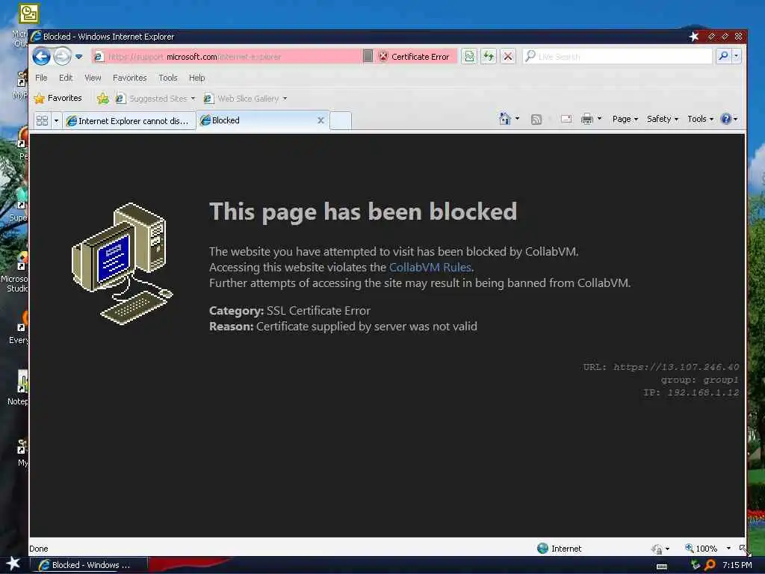Click the Forward navigation arrow button
765x574 pixels.
point(62,57)
